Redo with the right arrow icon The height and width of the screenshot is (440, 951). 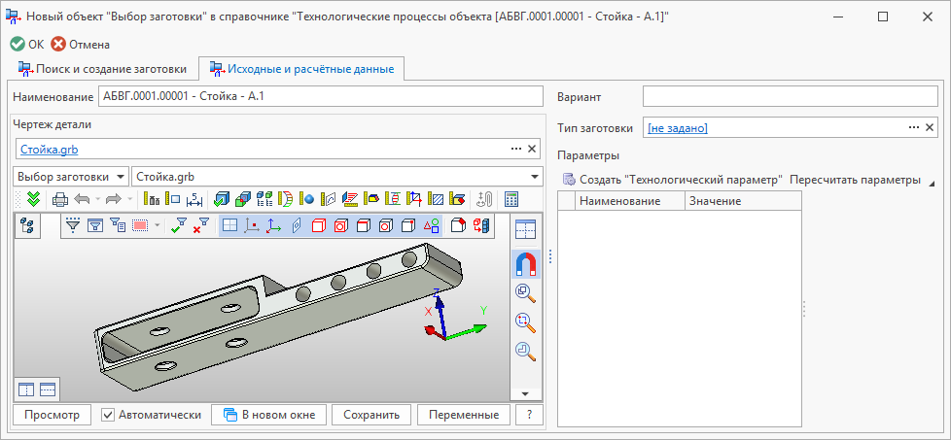click(x=114, y=198)
